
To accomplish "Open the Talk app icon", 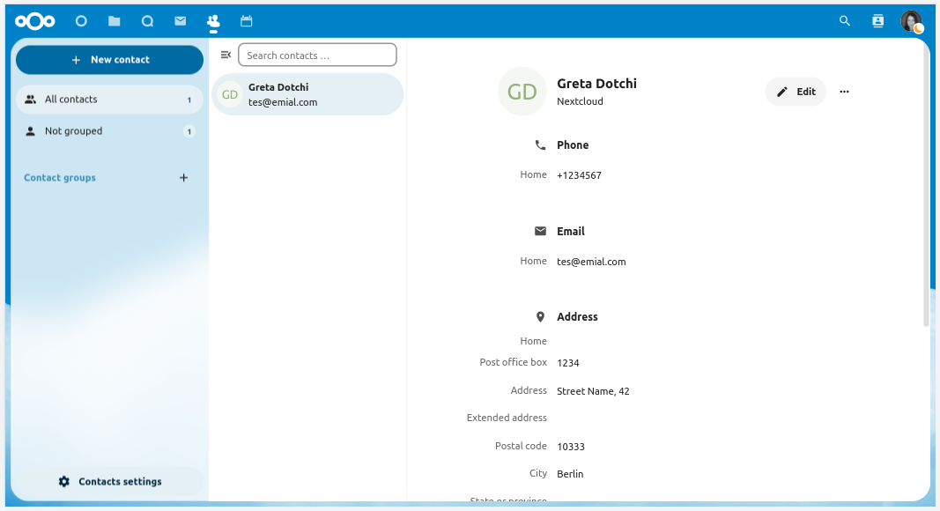I will click(x=147, y=21).
